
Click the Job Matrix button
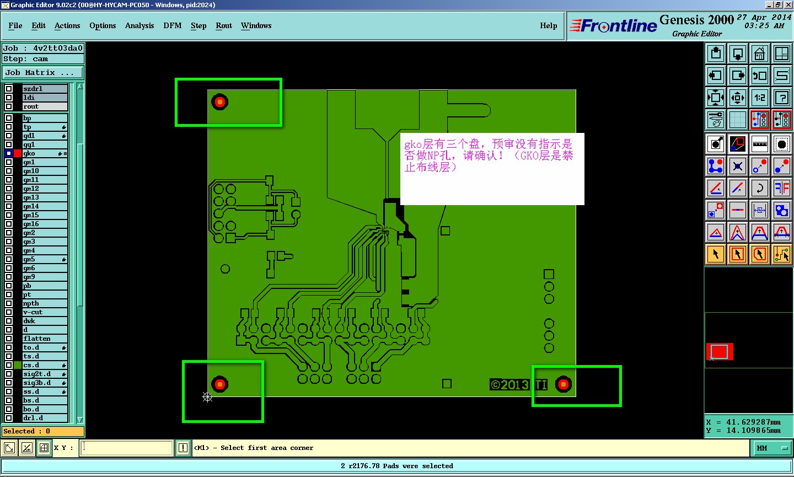point(43,73)
